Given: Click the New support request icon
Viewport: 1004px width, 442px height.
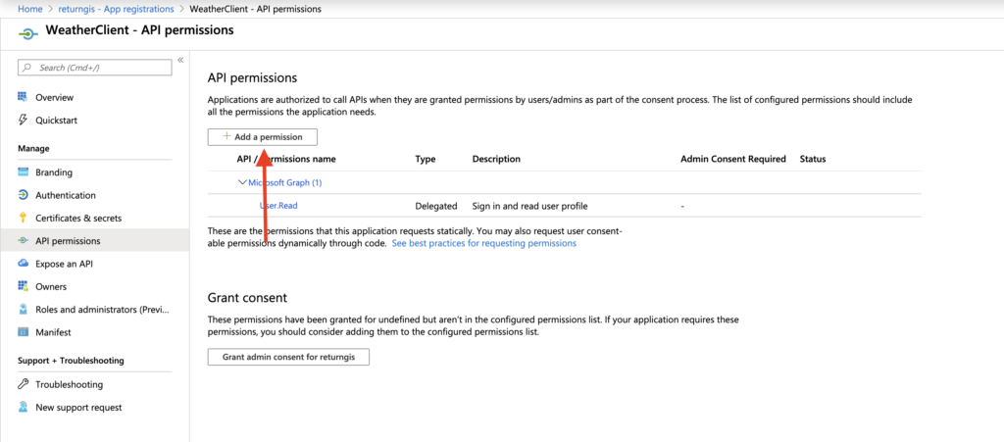Looking at the screenshot, I should (24, 407).
